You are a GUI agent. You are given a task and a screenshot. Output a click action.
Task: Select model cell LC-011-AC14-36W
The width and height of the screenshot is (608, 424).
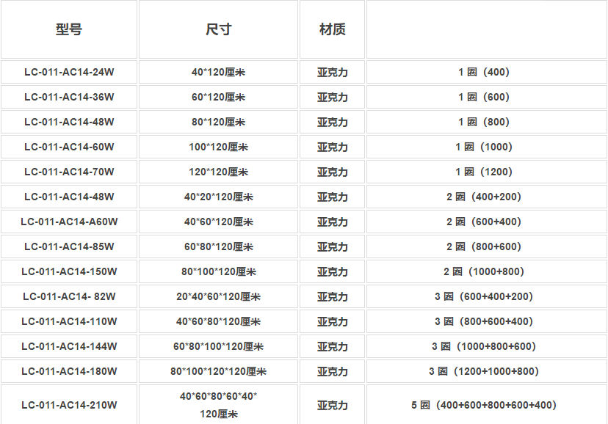(69, 97)
